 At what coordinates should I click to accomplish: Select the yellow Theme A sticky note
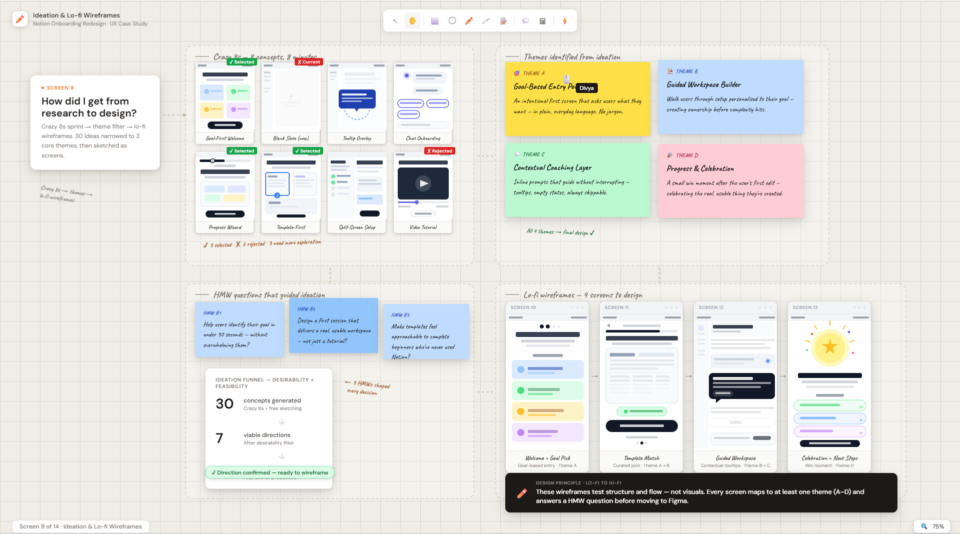coord(577,98)
